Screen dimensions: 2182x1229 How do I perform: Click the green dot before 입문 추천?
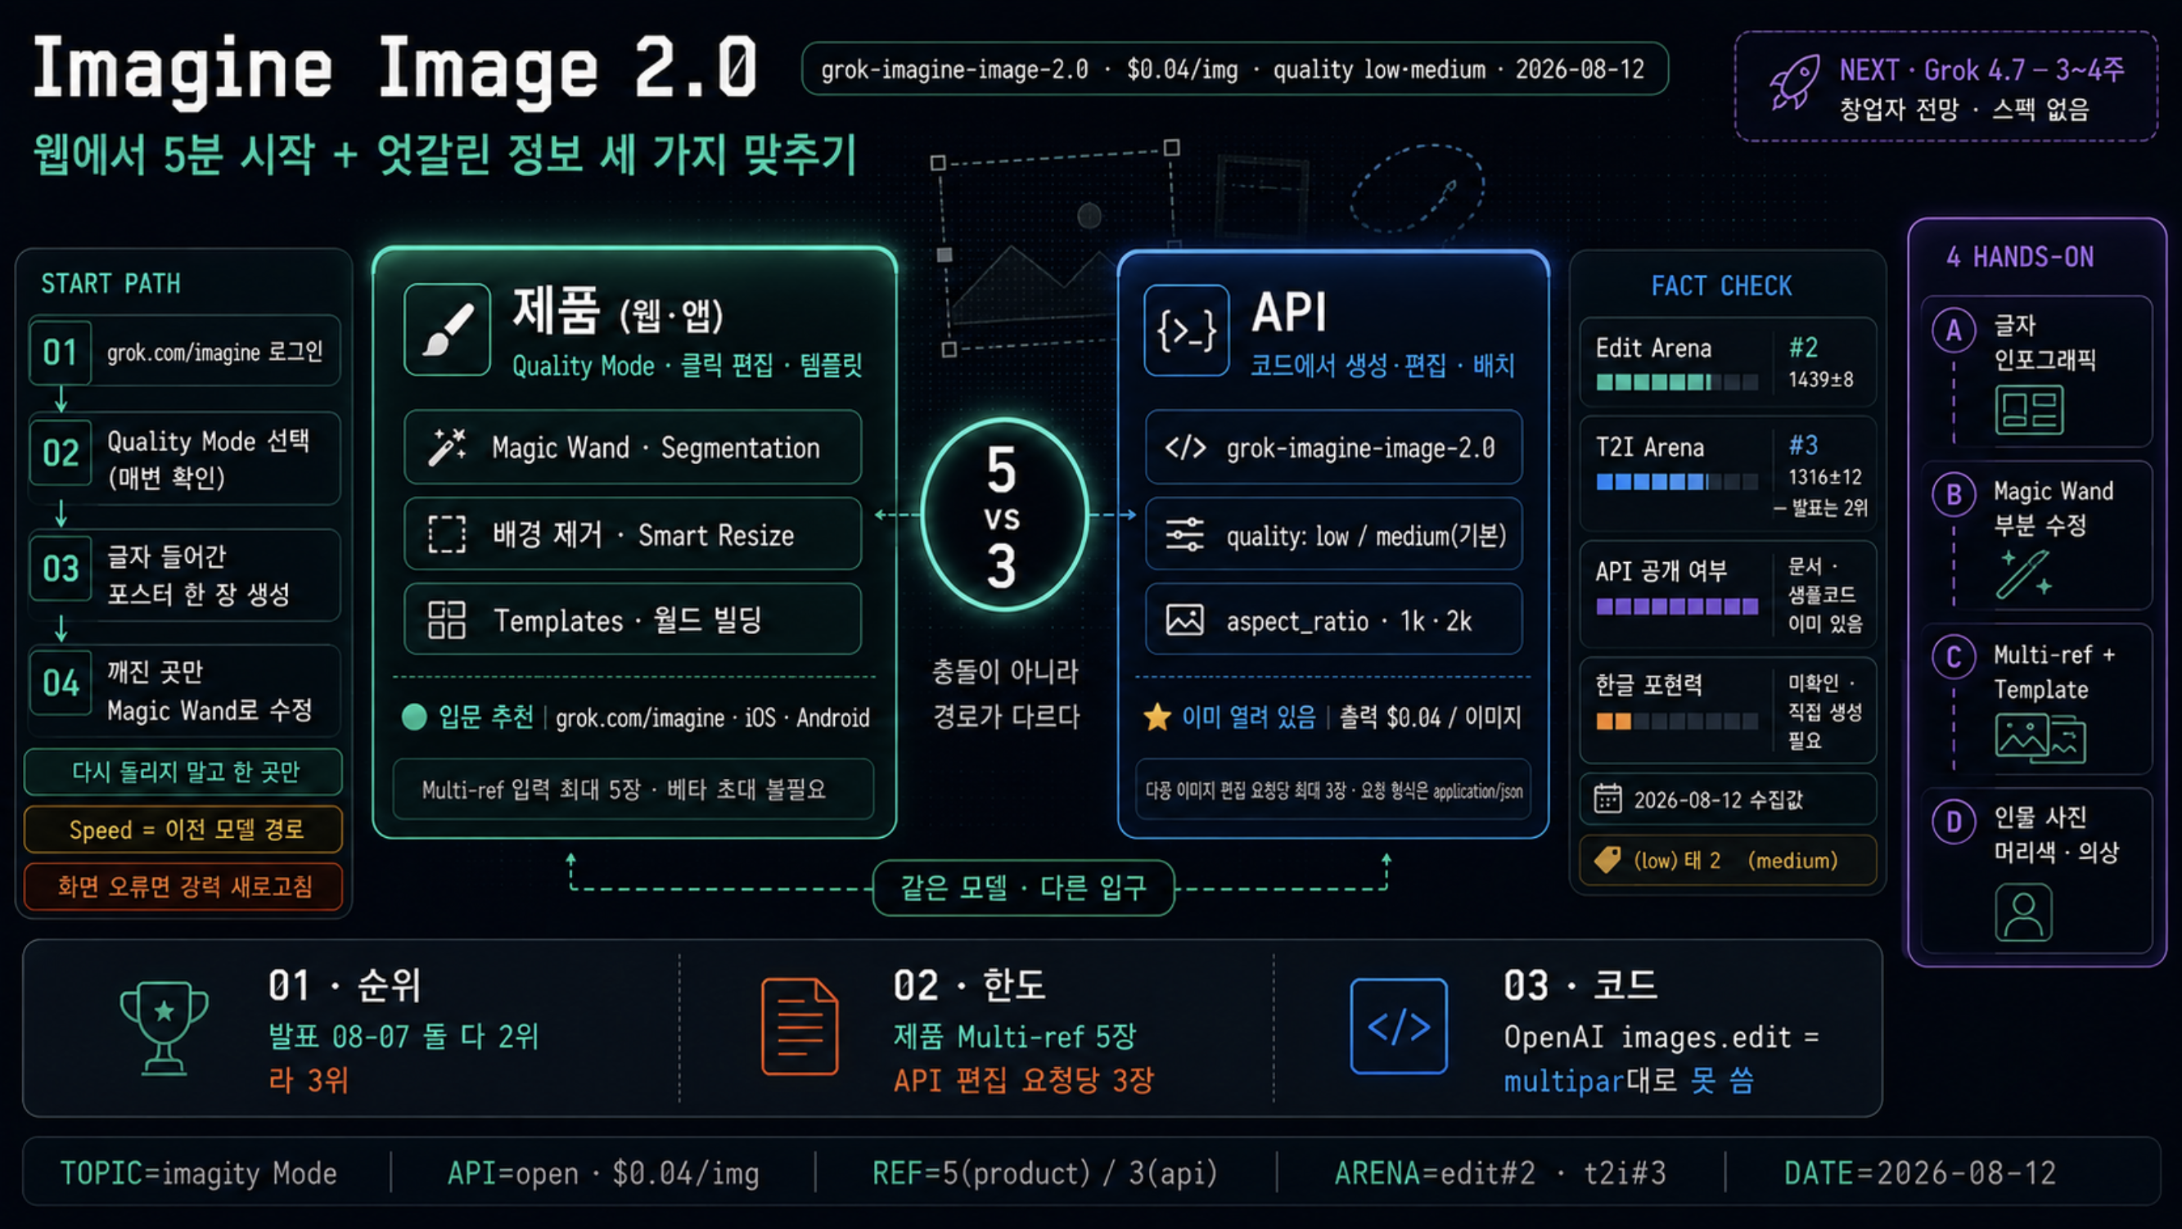[x=414, y=718]
